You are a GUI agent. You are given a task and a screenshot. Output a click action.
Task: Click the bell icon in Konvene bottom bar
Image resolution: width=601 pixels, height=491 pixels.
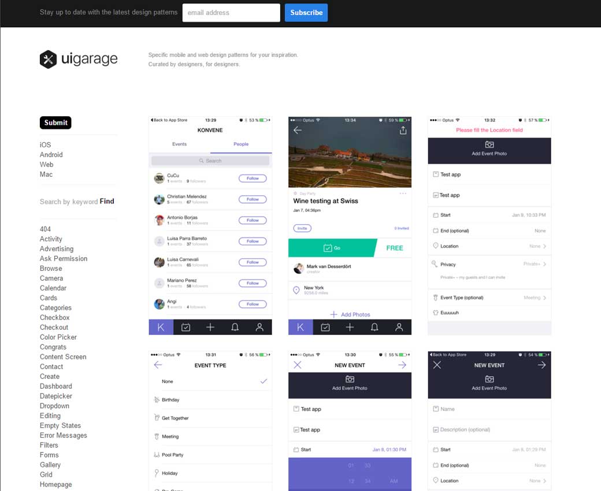(235, 327)
